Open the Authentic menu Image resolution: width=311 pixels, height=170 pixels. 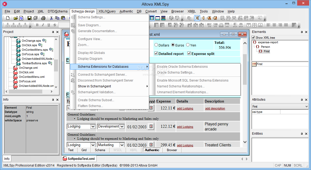point(126,11)
